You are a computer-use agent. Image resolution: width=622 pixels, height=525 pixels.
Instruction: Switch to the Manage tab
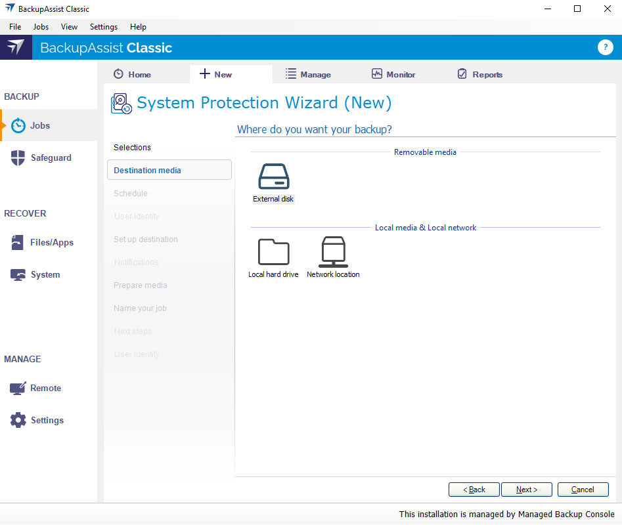[308, 74]
